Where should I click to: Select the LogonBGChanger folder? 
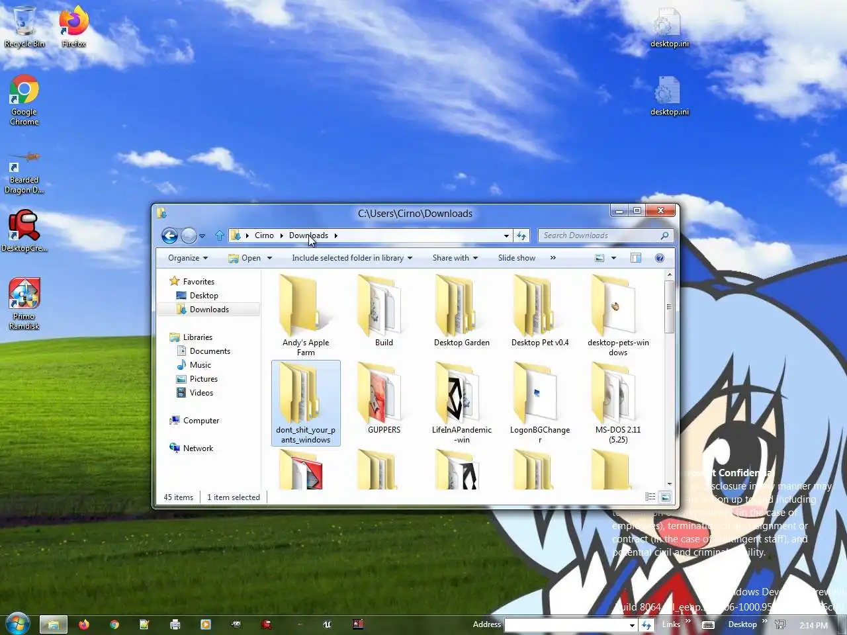[540, 403]
